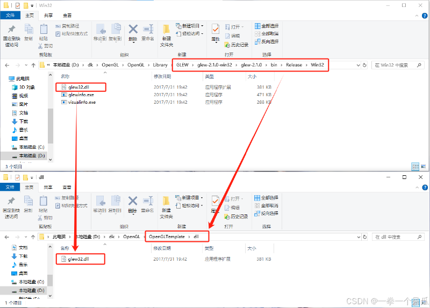
Task: Open Home (主页) tab in Win32 window
Action: click(x=30, y=16)
